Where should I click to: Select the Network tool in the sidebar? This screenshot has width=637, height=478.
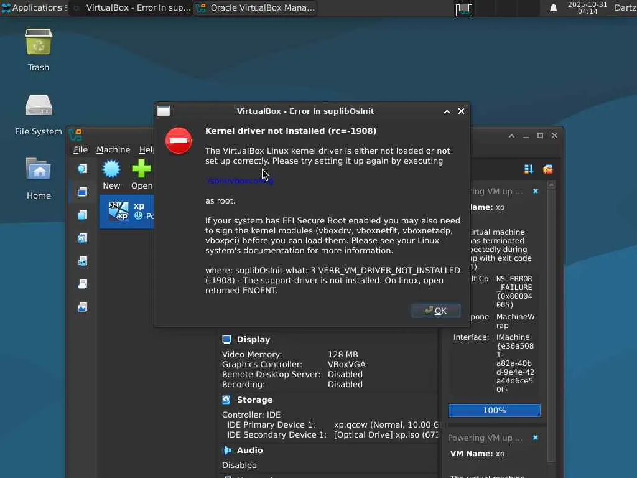click(83, 261)
